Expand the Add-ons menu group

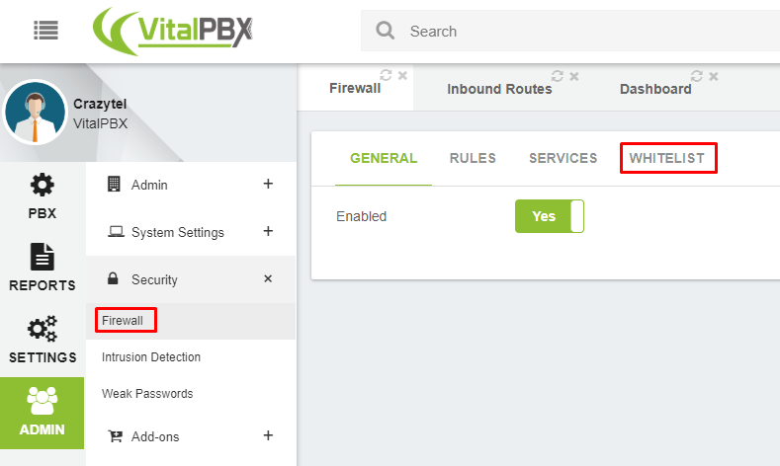pyautogui.click(x=268, y=435)
